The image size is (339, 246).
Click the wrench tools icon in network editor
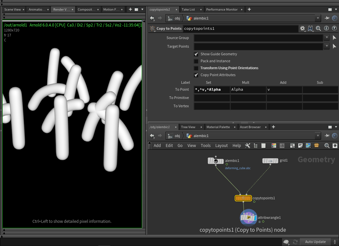tap(247, 146)
